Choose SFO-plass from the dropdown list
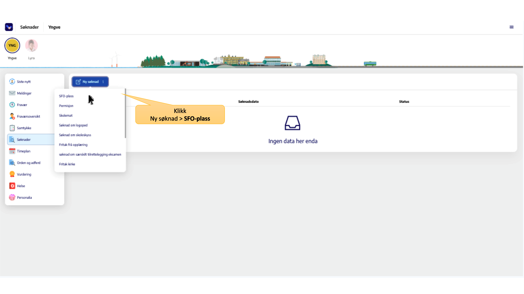This screenshot has width=524, height=294. tap(66, 96)
